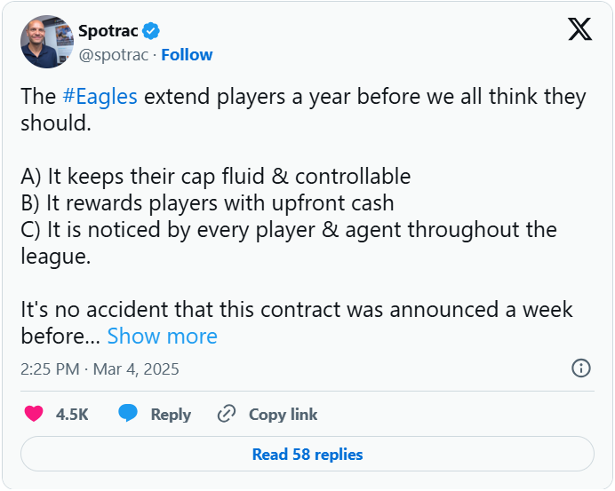Like the tweet with heart icon
This screenshot has width=615, height=491.
click(x=34, y=414)
